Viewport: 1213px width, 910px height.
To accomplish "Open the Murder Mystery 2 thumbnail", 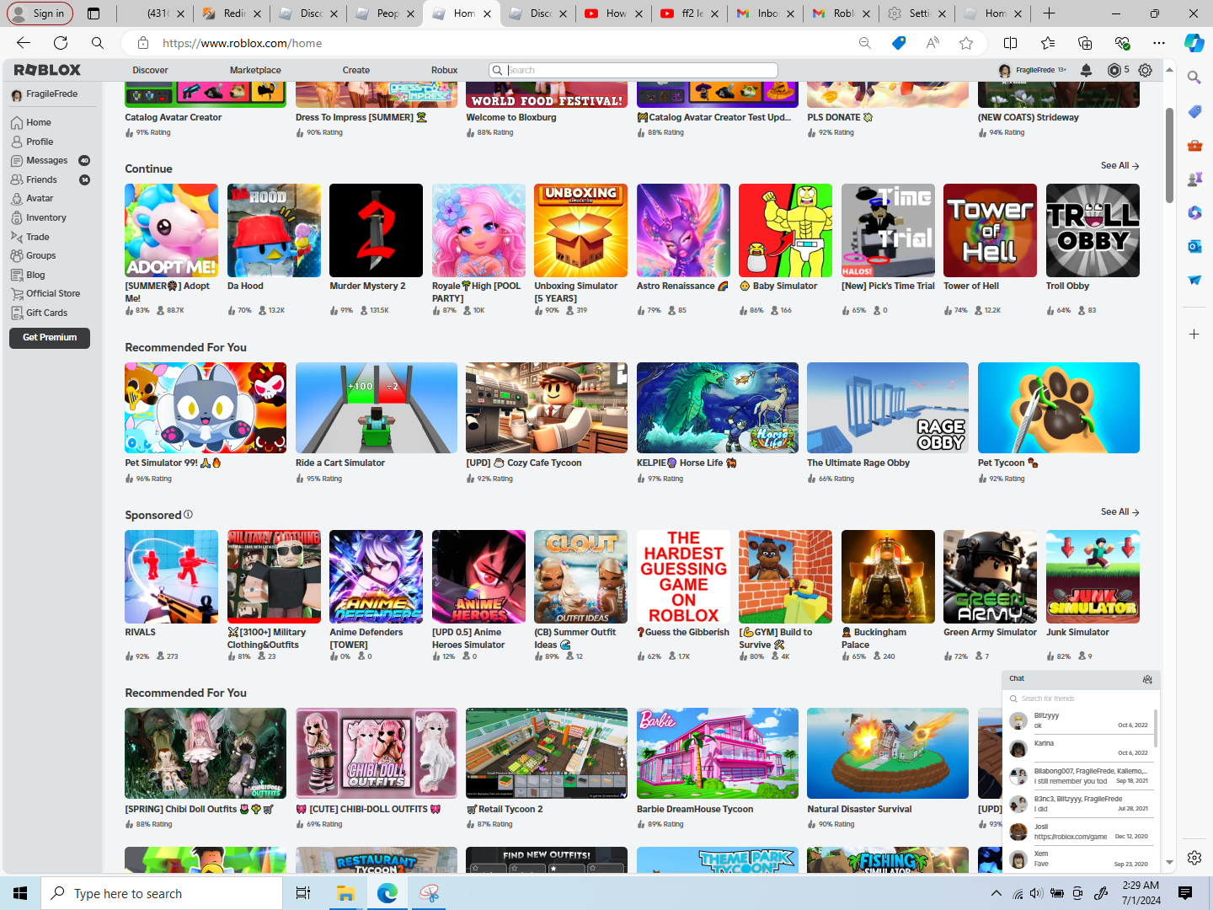I will tap(376, 230).
